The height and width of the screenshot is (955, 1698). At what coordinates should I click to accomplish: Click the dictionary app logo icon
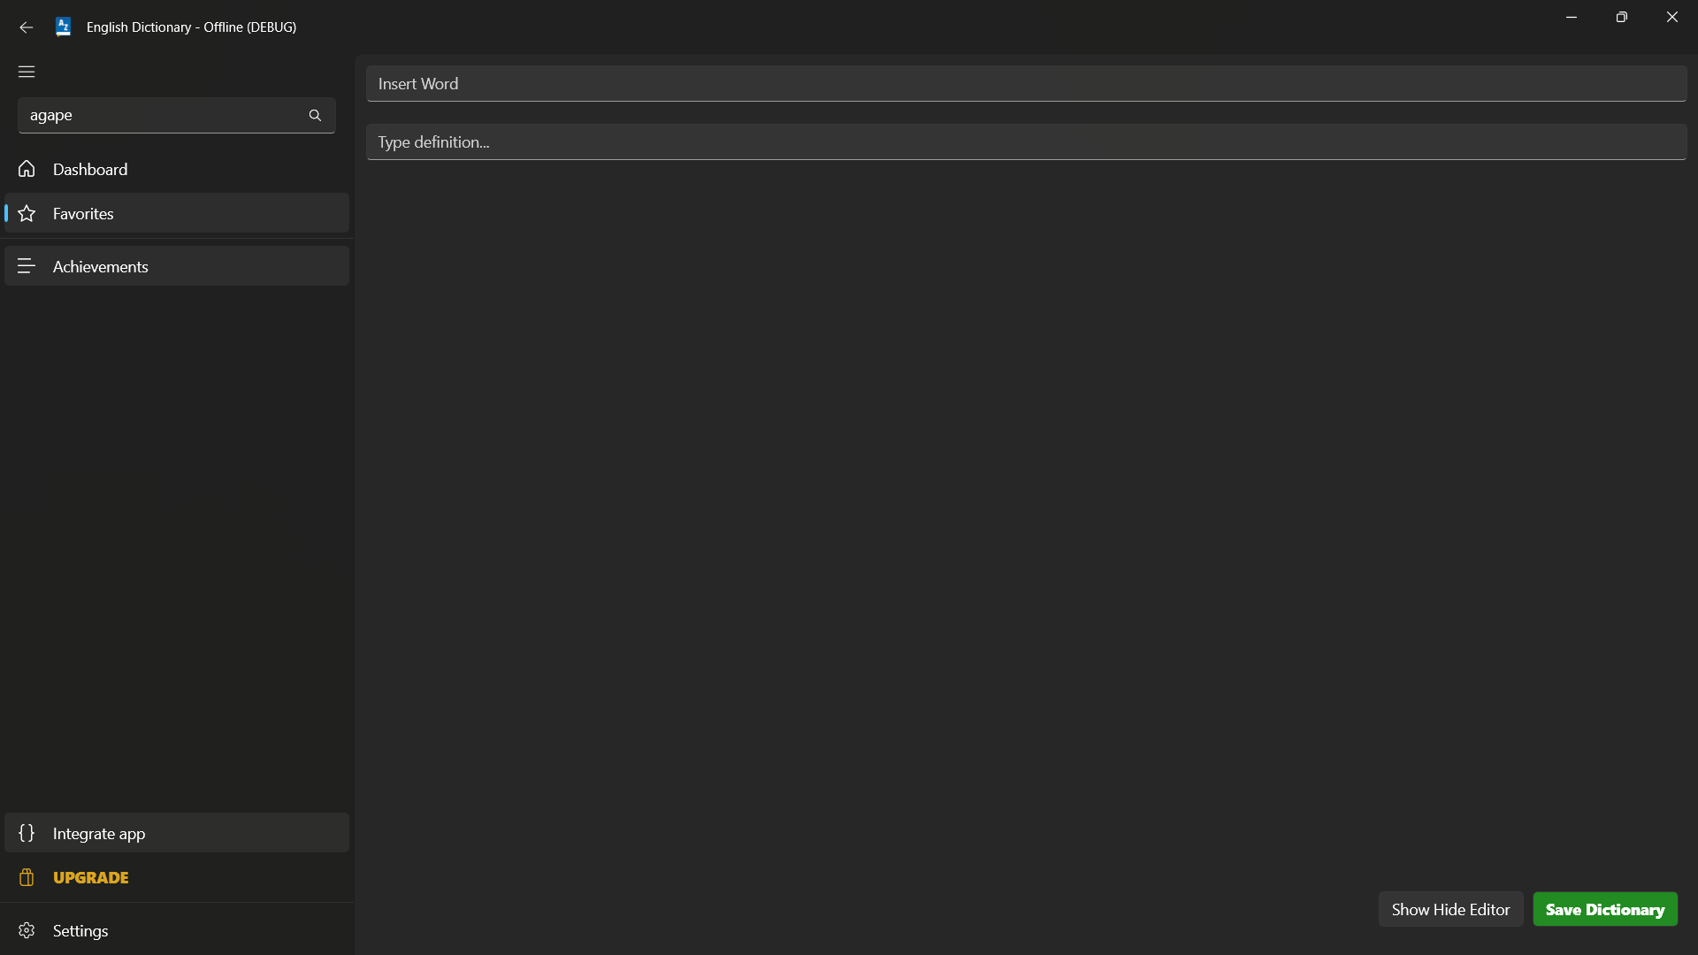(x=63, y=27)
